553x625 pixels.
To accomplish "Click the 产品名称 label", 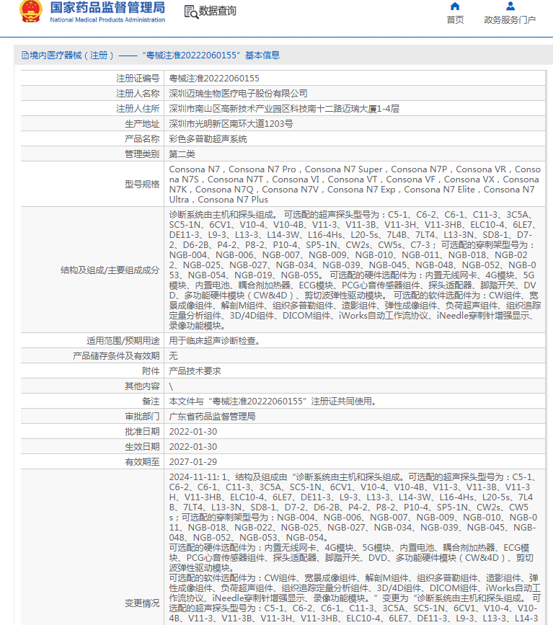I will (142, 139).
